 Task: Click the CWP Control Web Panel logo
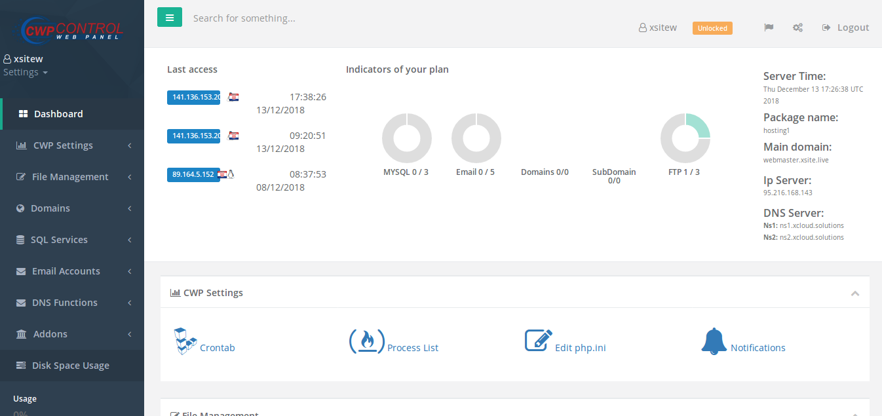[71, 29]
